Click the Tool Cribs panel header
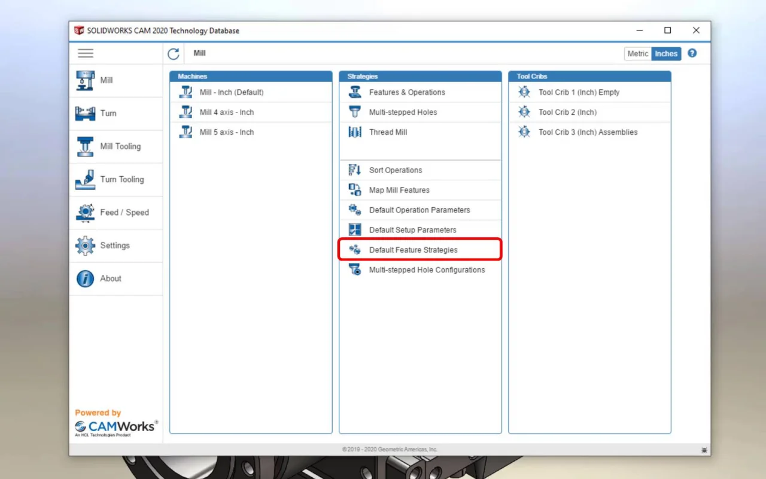Image resolution: width=766 pixels, height=479 pixels. pos(589,77)
